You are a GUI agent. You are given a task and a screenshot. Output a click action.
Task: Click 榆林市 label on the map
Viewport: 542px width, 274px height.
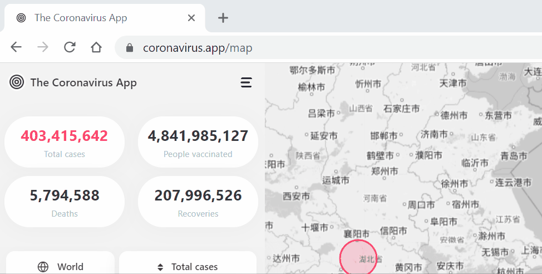tap(312, 86)
